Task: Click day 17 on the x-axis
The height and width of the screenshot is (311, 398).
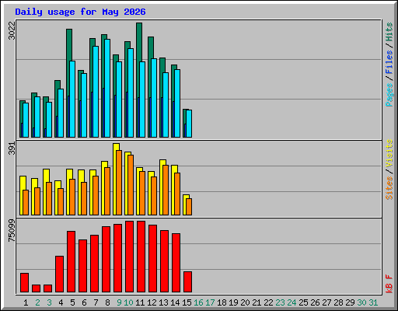Action: (210, 302)
